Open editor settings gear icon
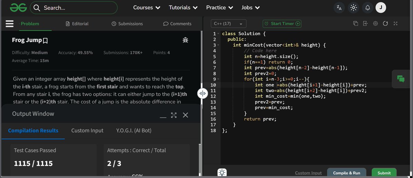Viewport: 413px width, 178px height. 375,24
